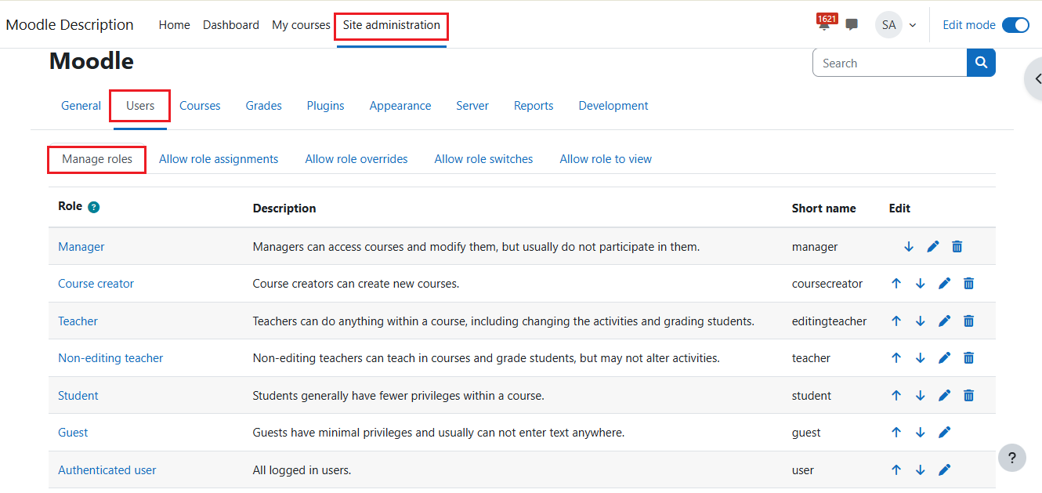
Task: Open the Authenticated user role link
Action: pyautogui.click(x=107, y=470)
